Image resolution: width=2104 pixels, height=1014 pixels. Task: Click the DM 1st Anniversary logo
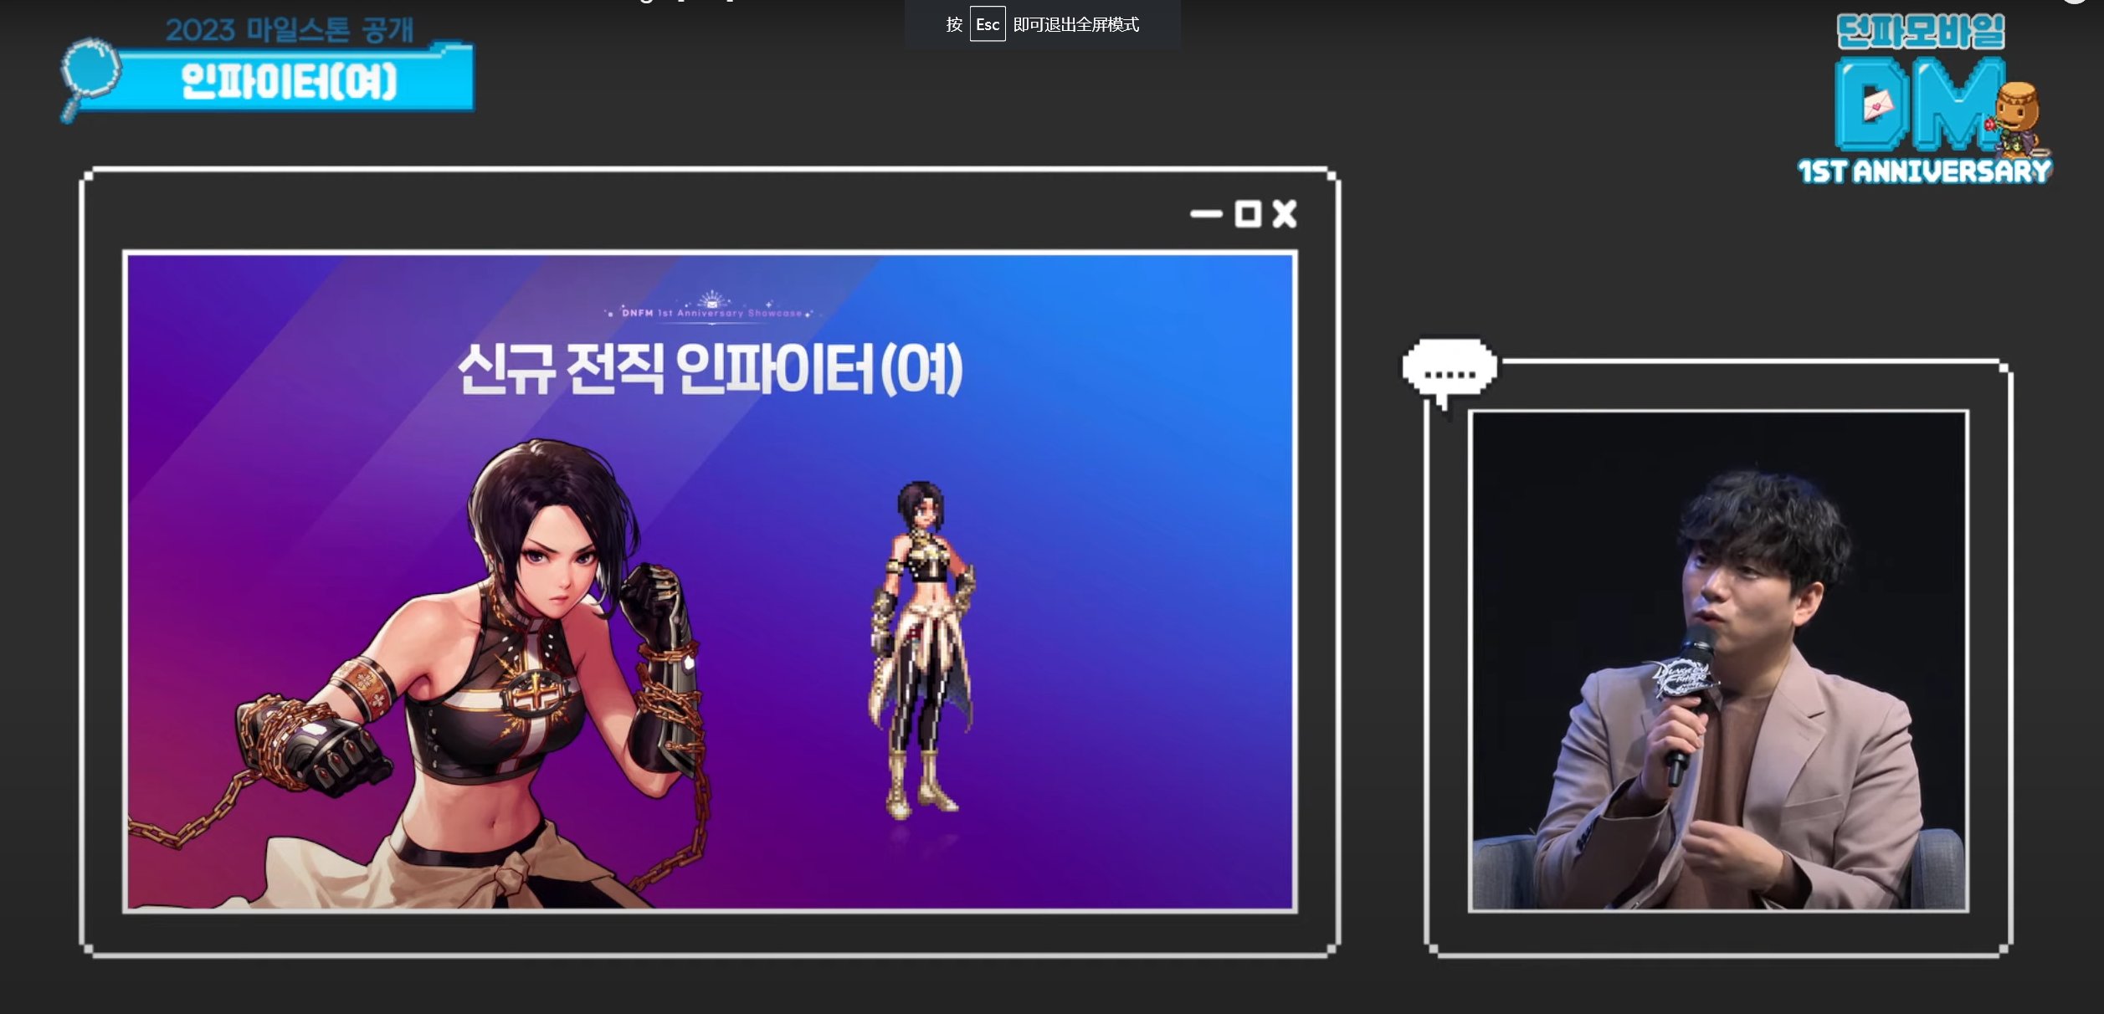pos(1925,100)
